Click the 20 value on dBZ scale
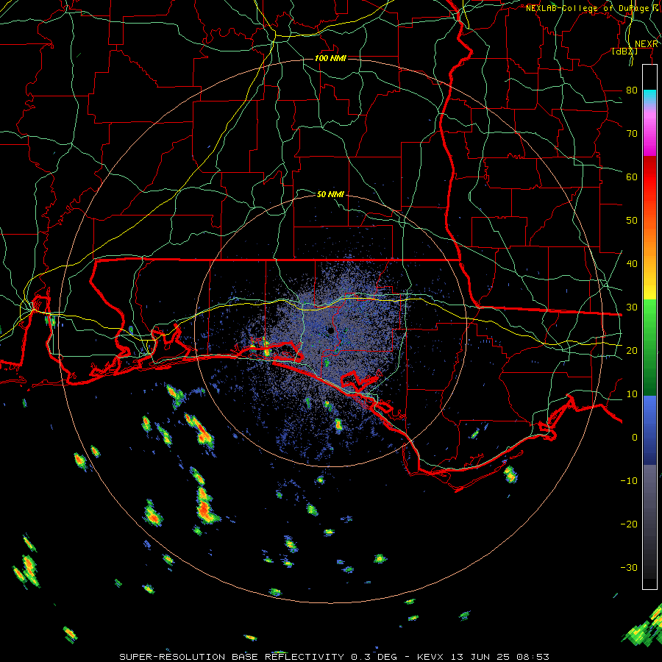 pos(632,350)
